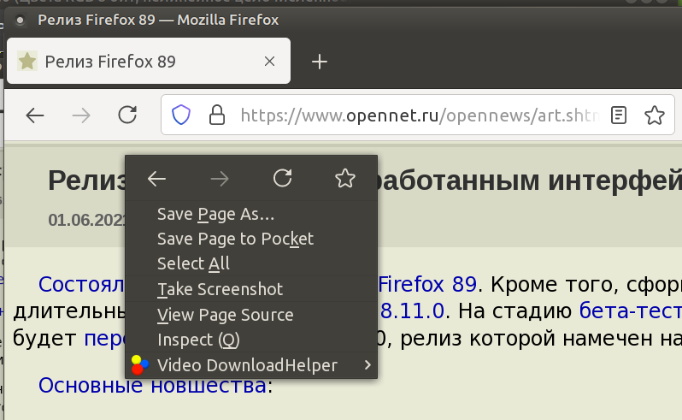Click the context menu forward arrow

point(219,179)
